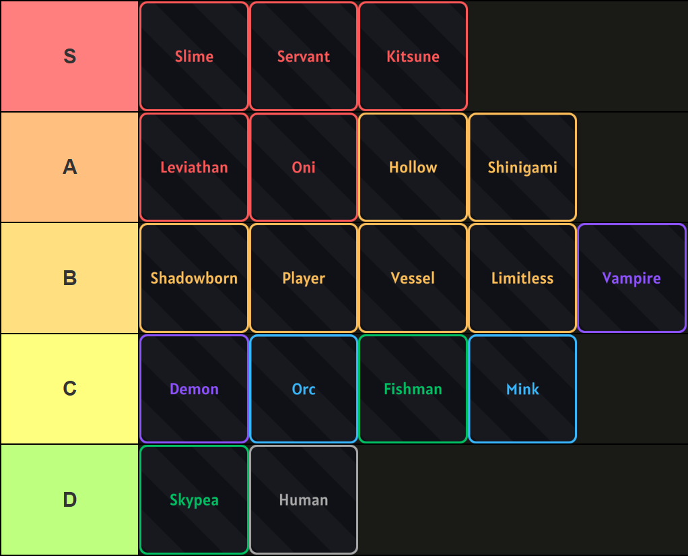
Task: Pick the Demon tile in C tier
Action: point(194,389)
